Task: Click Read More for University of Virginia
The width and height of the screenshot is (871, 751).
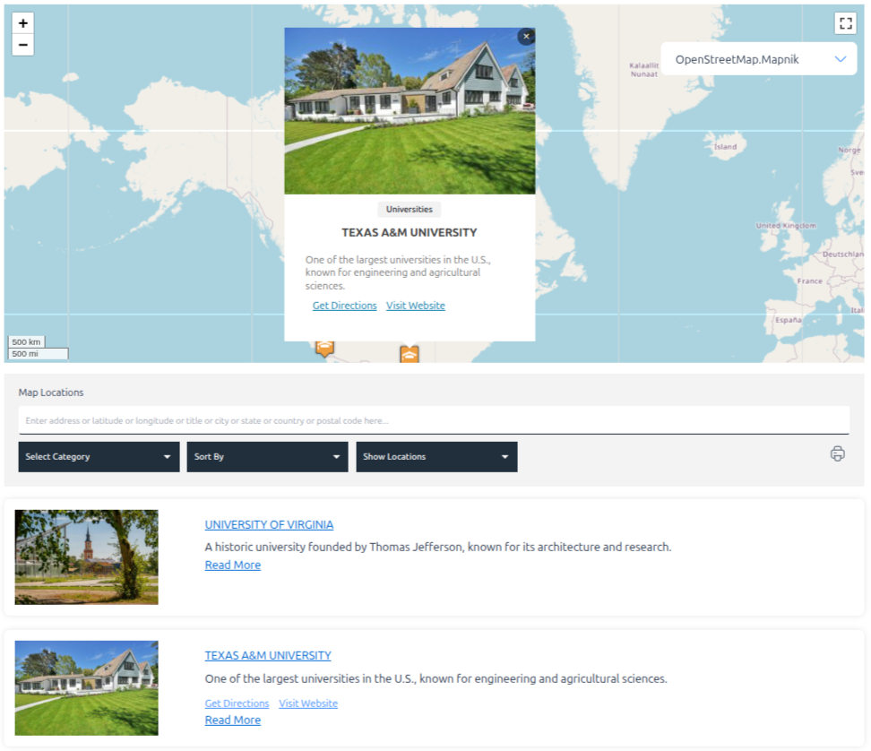Action: point(232,565)
